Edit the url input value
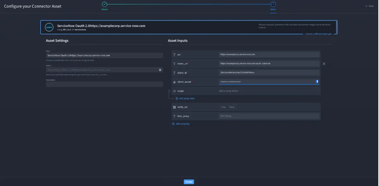 tap(269, 54)
